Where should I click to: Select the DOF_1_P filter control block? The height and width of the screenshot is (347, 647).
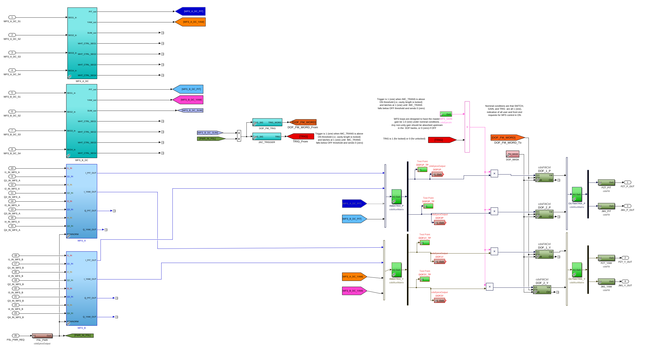pyautogui.click(x=544, y=177)
